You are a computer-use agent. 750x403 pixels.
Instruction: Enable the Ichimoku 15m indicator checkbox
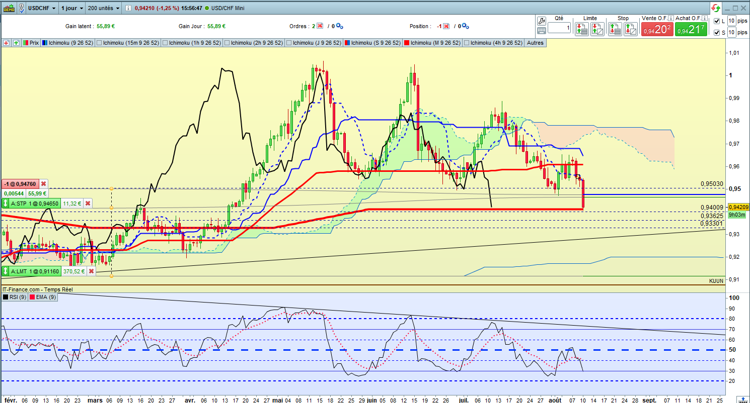99,43
